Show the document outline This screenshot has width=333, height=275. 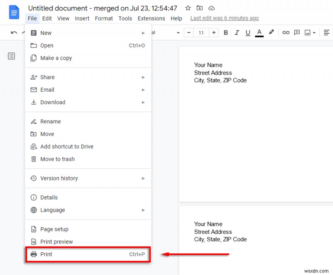coord(11,56)
